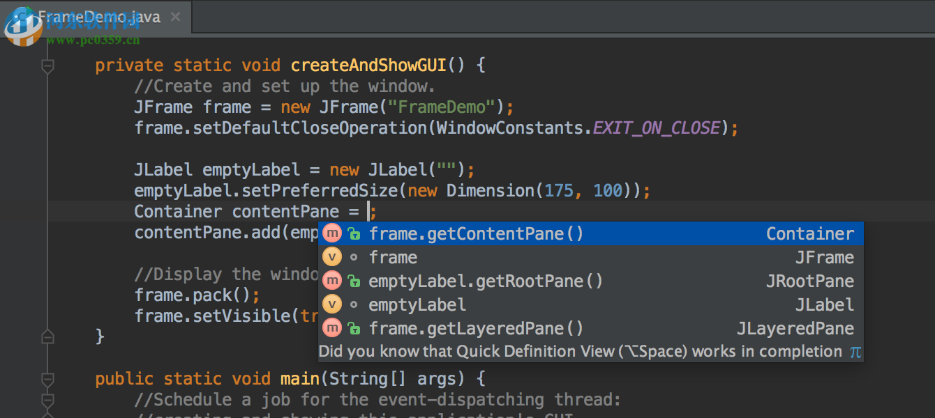
Task: Click the method icon beside frame.getContentPane()
Action: pos(332,233)
